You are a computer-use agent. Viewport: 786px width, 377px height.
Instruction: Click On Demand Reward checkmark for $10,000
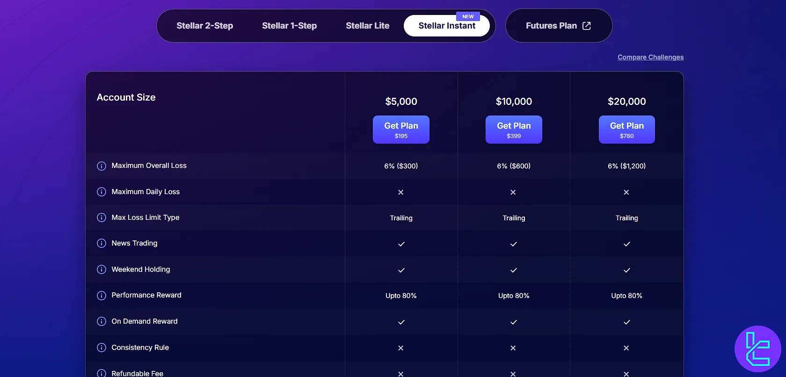[514, 322]
